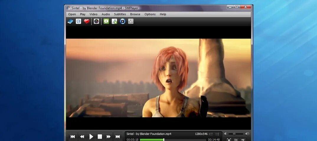The width and height of the screenshot is (317, 141).
Task: Take a screenshot with the camera icon
Action: (97, 21)
